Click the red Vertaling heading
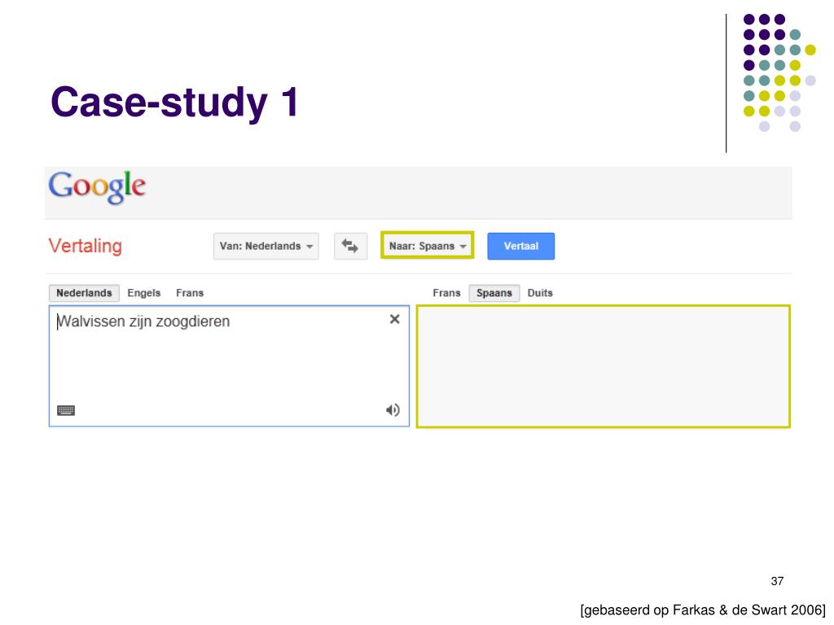Viewport: 834px width, 625px height. (85, 246)
